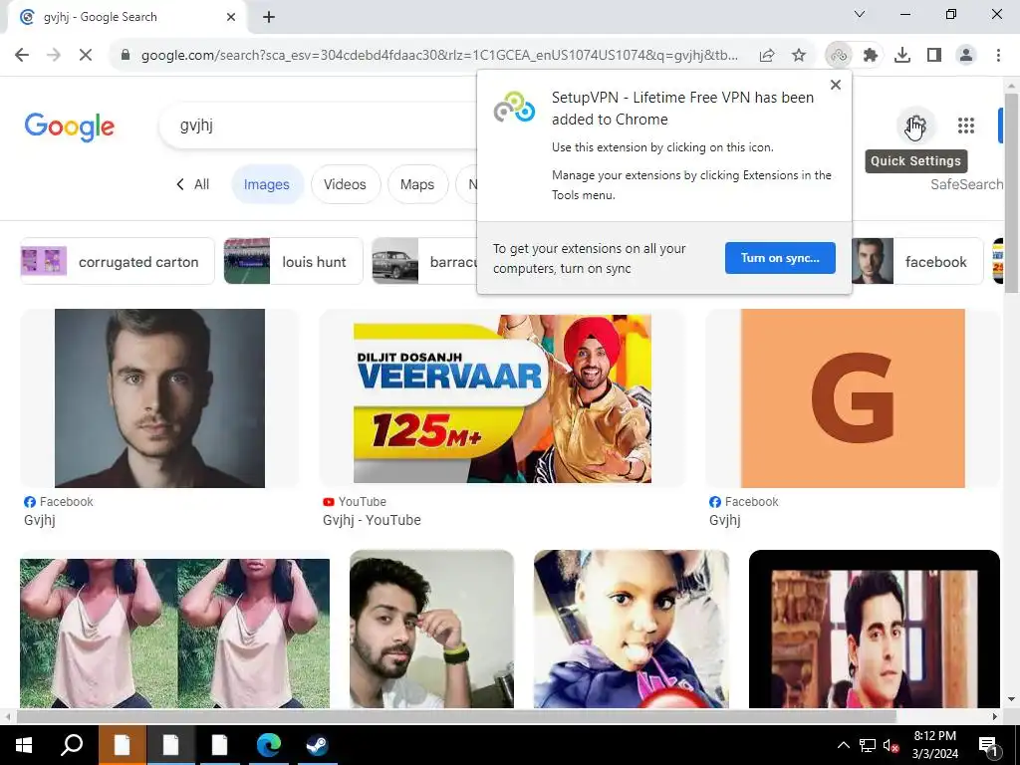
Task: Go back using the browser back arrow
Action: 22,56
